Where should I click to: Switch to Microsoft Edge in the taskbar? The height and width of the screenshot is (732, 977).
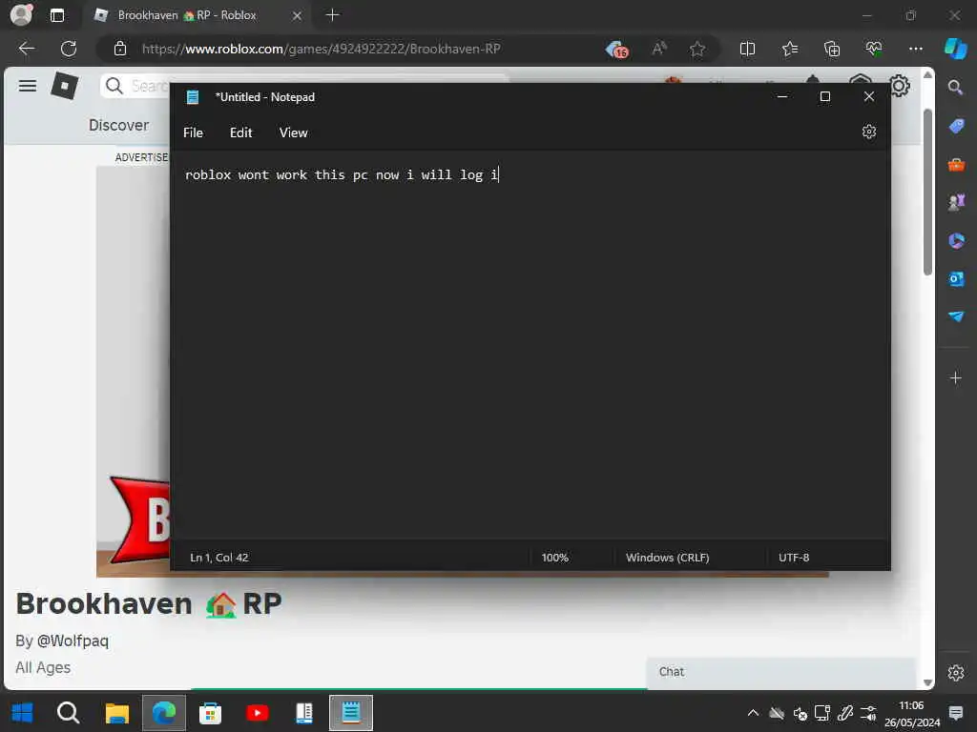point(164,713)
